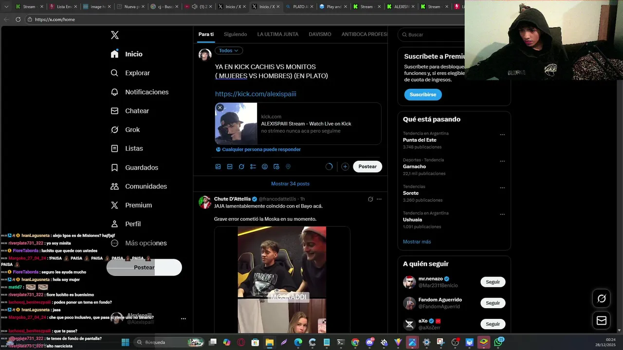The height and width of the screenshot is (350, 623).
Task: Schedule the post with calendar icon
Action: tap(276, 167)
